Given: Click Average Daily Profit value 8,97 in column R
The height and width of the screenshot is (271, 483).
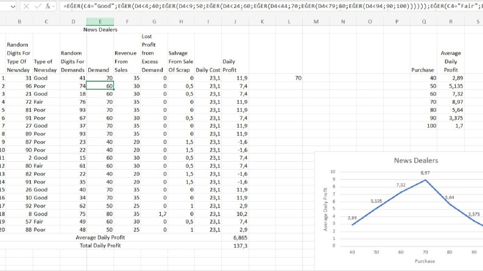Looking at the screenshot, I should point(451,101).
